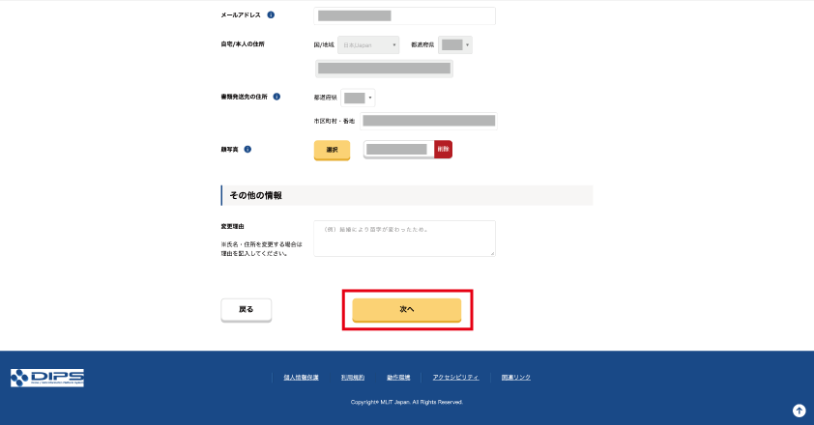Click the 市区町村・番地 input field

pyautogui.click(x=428, y=121)
